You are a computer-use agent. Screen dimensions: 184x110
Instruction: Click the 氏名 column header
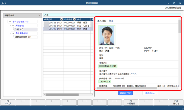83,19
